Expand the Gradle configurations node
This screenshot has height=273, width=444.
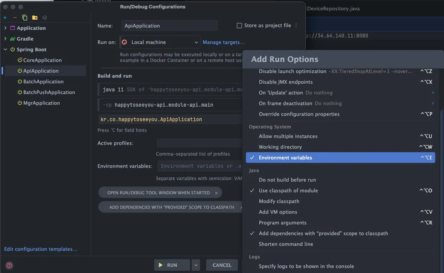(5, 39)
